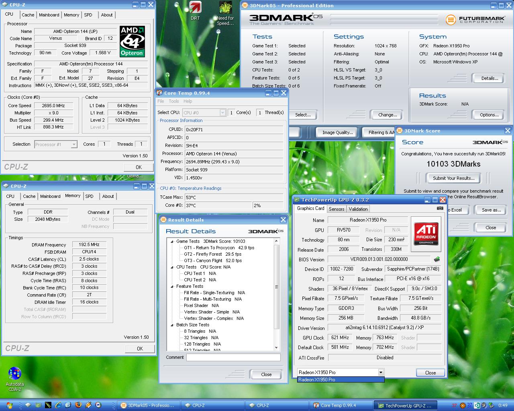Viewport: 514px width, 411px height.
Task: Open the Autodata CDA-2 desktop icon
Action: coord(15,379)
